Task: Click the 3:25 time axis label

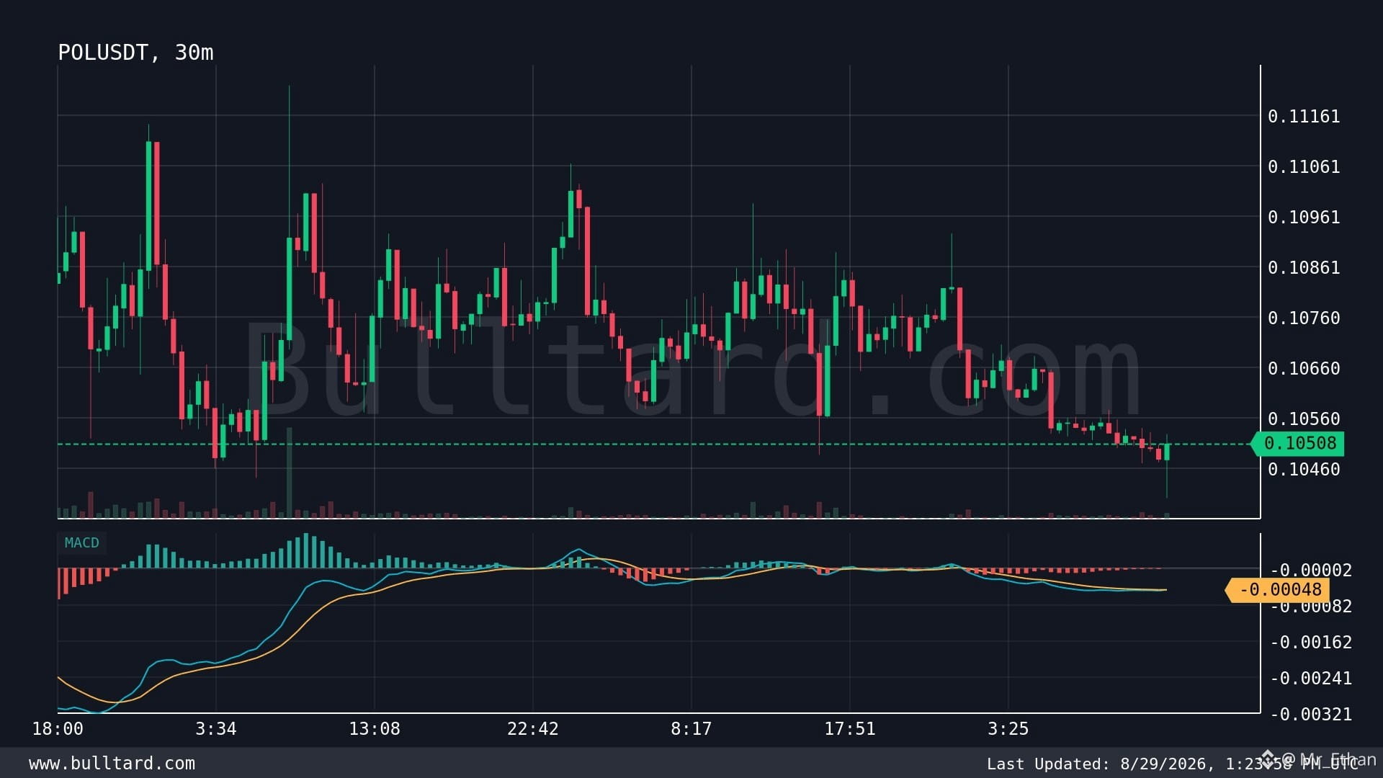Action: (1008, 729)
